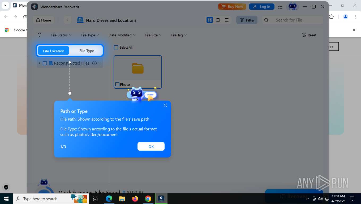
Task: Open the task list icon in title bar
Action: [x=280, y=7]
